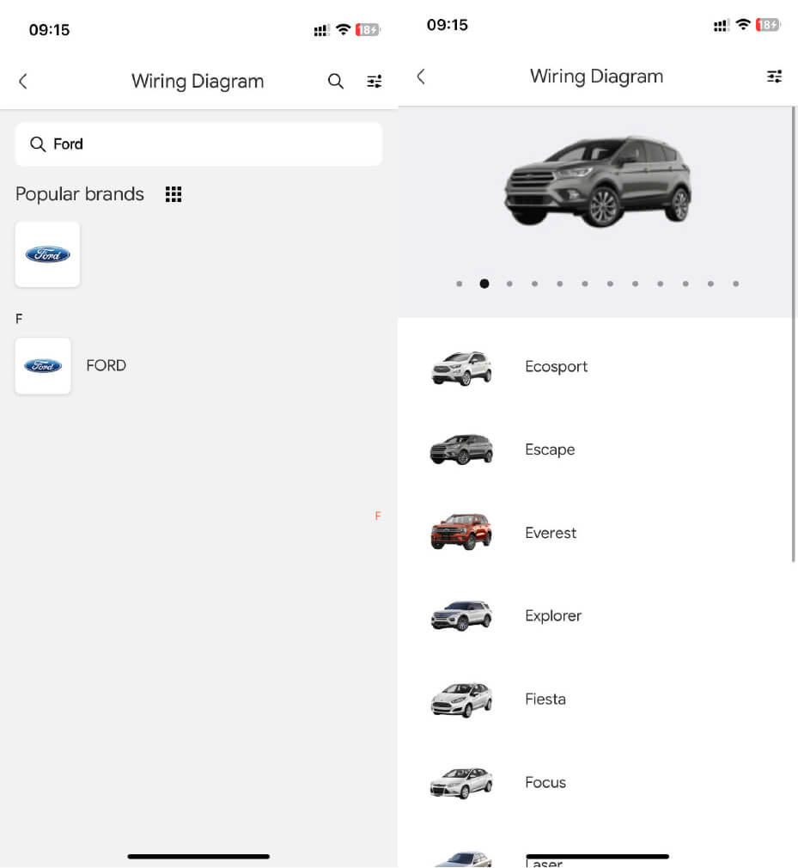The image size is (798, 868).
Task: Select the Ford logo under Popular brands
Action: pyautogui.click(x=47, y=254)
